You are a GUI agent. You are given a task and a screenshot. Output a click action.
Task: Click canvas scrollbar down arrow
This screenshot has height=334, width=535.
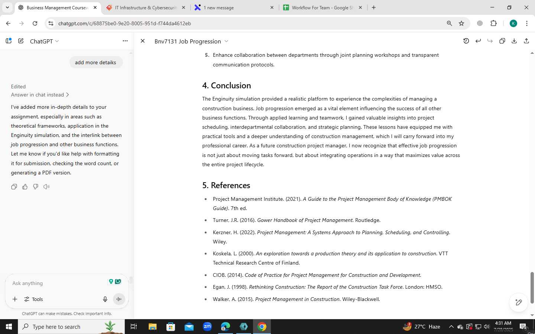point(532,315)
